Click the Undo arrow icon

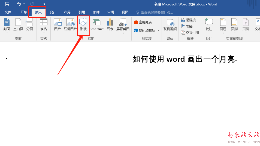click(19, 4)
